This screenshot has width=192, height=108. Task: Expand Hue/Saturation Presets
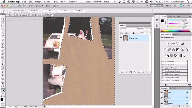163,71
